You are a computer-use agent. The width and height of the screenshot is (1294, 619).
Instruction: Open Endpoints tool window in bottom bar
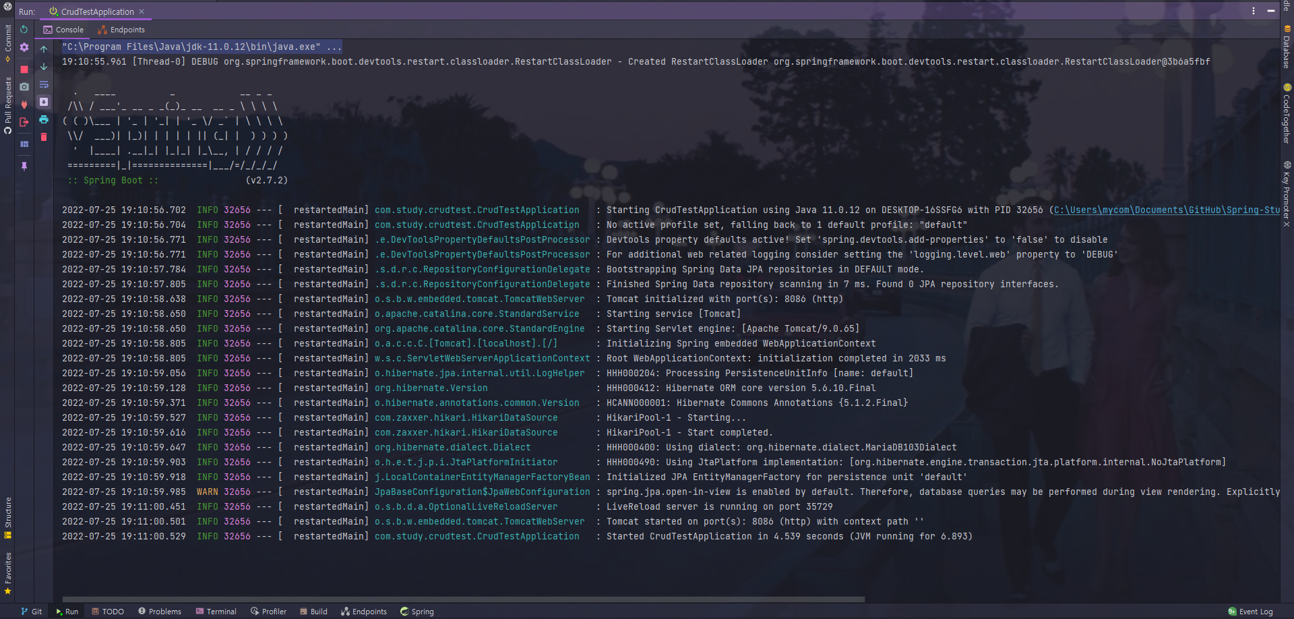pyautogui.click(x=364, y=612)
